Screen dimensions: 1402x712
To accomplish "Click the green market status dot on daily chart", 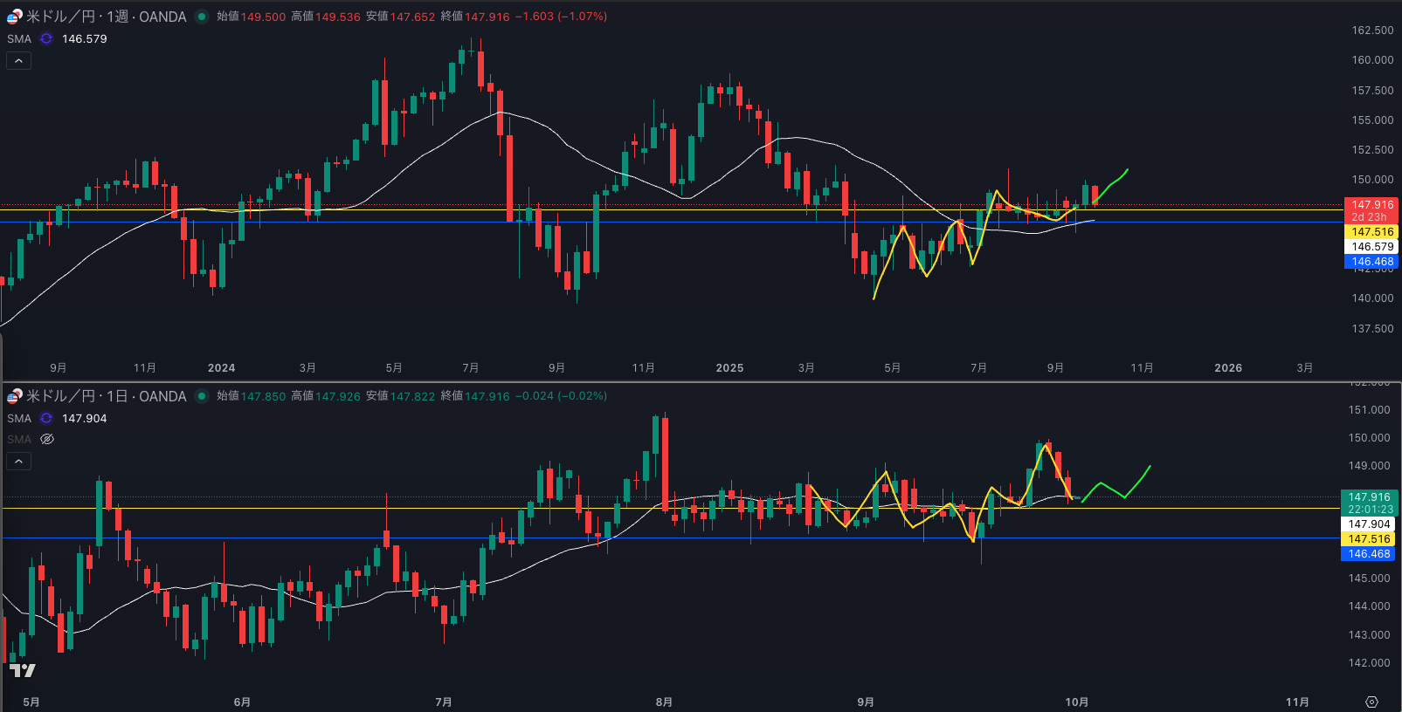I will (202, 396).
